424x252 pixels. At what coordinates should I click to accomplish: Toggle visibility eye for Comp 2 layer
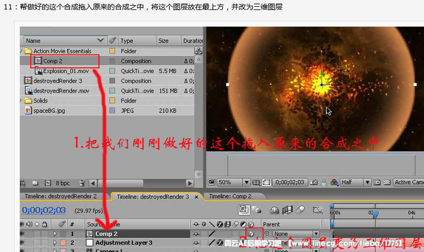click(x=22, y=233)
